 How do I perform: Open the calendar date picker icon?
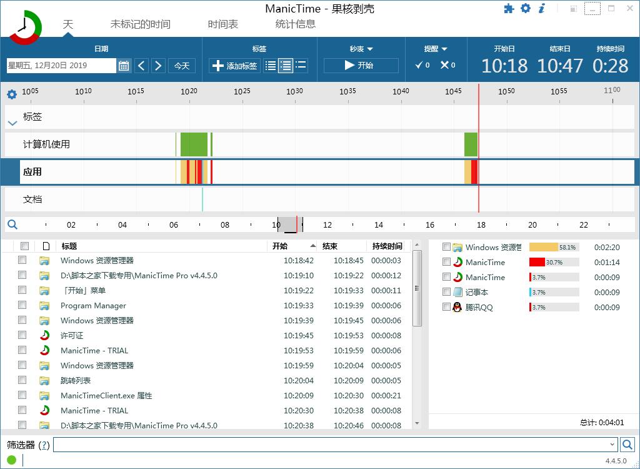pos(124,66)
